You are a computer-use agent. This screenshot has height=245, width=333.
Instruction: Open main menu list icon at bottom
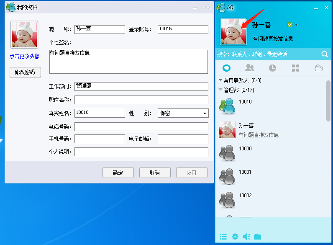pos(223,237)
